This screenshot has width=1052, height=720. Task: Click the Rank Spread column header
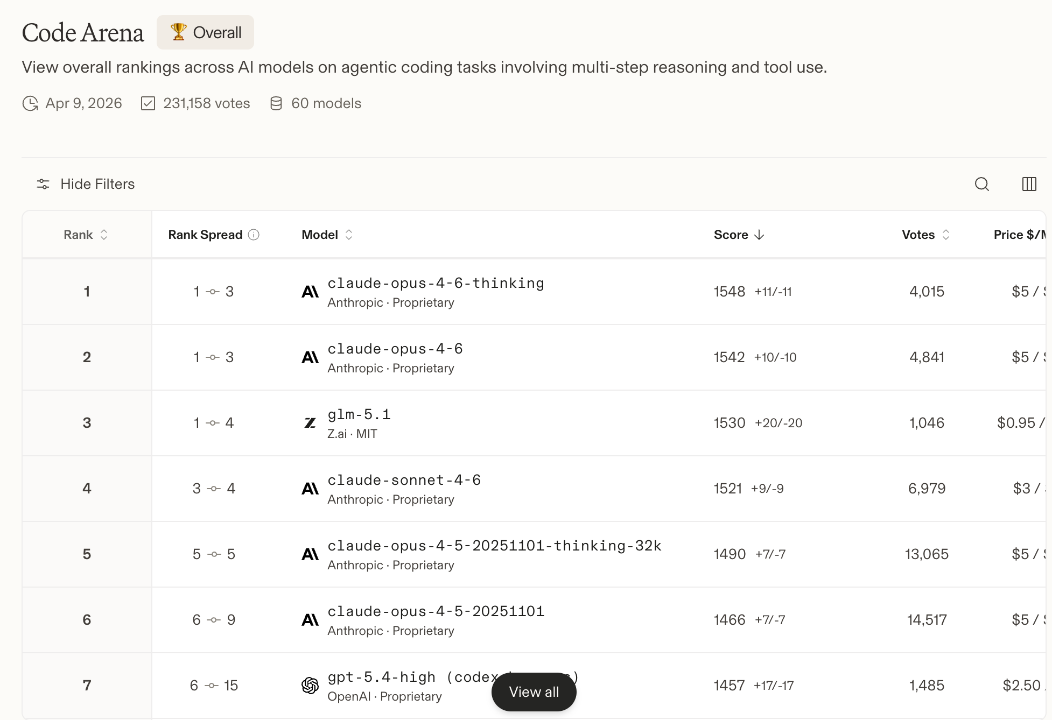205,235
